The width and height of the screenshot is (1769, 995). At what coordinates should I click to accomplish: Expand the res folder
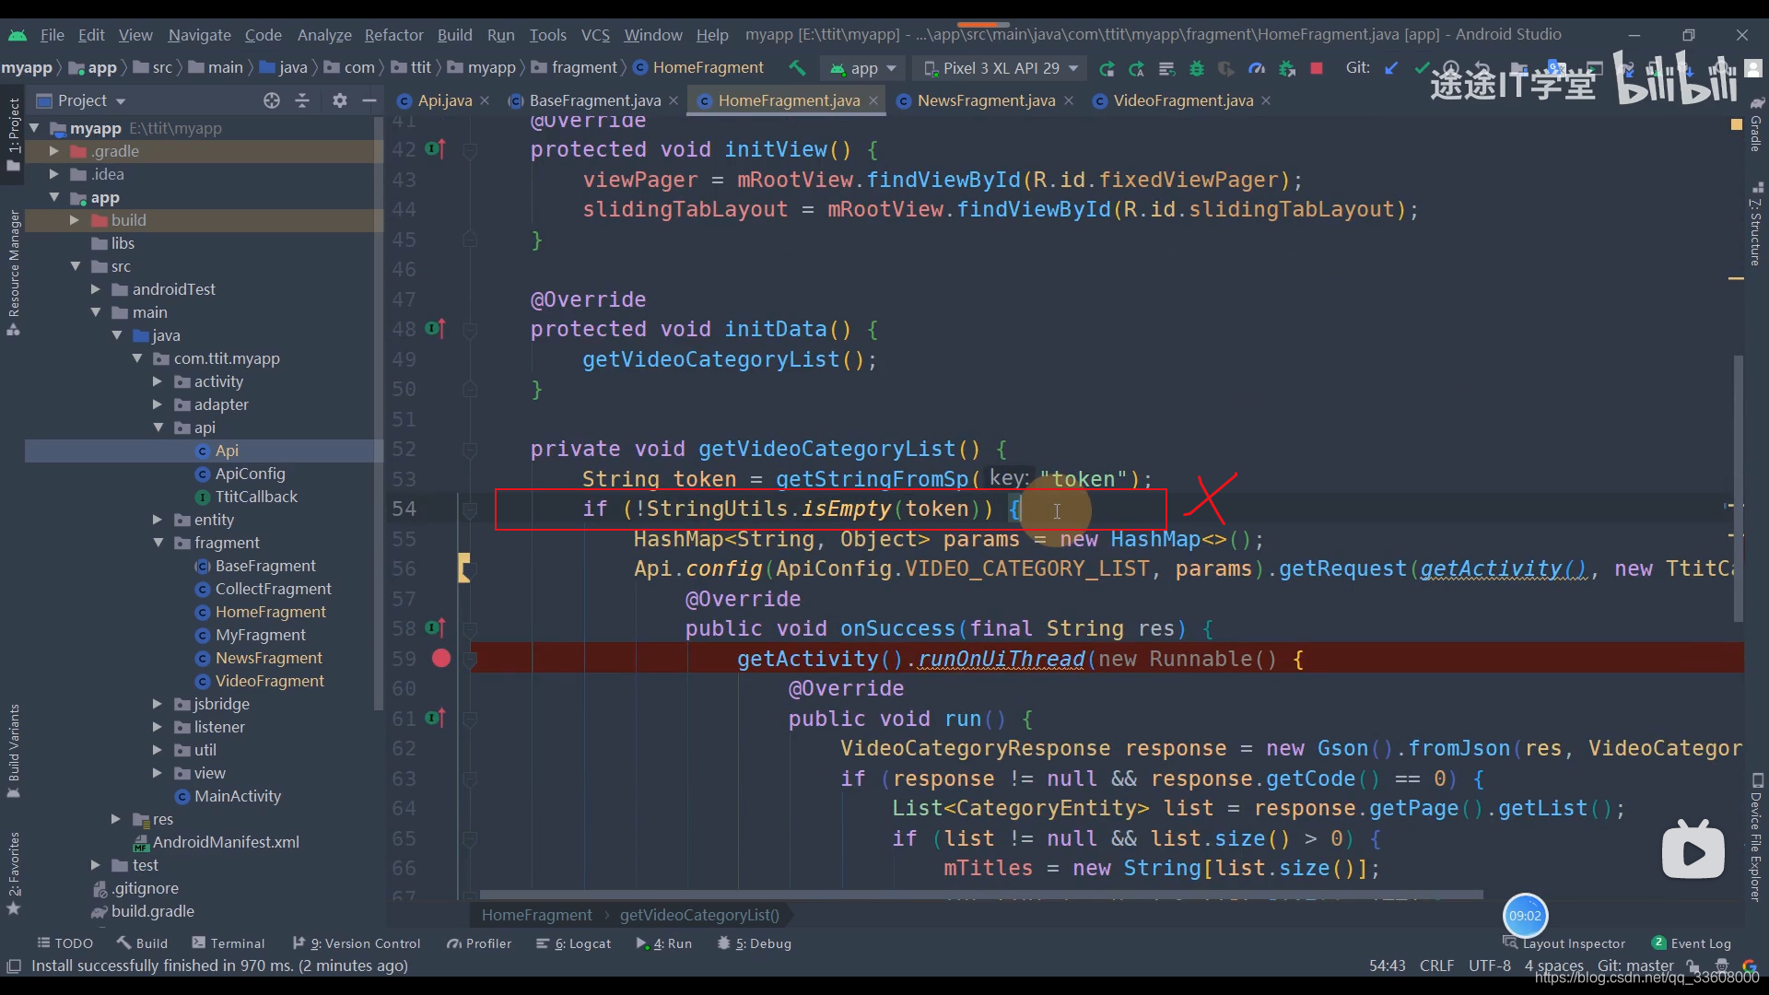click(x=116, y=819)
